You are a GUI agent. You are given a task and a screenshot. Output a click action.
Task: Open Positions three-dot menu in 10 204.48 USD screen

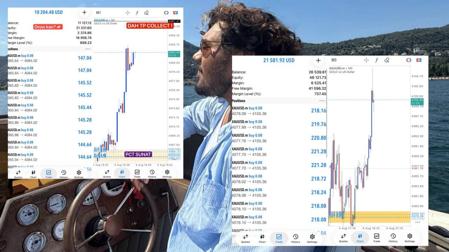coord(88,49)
